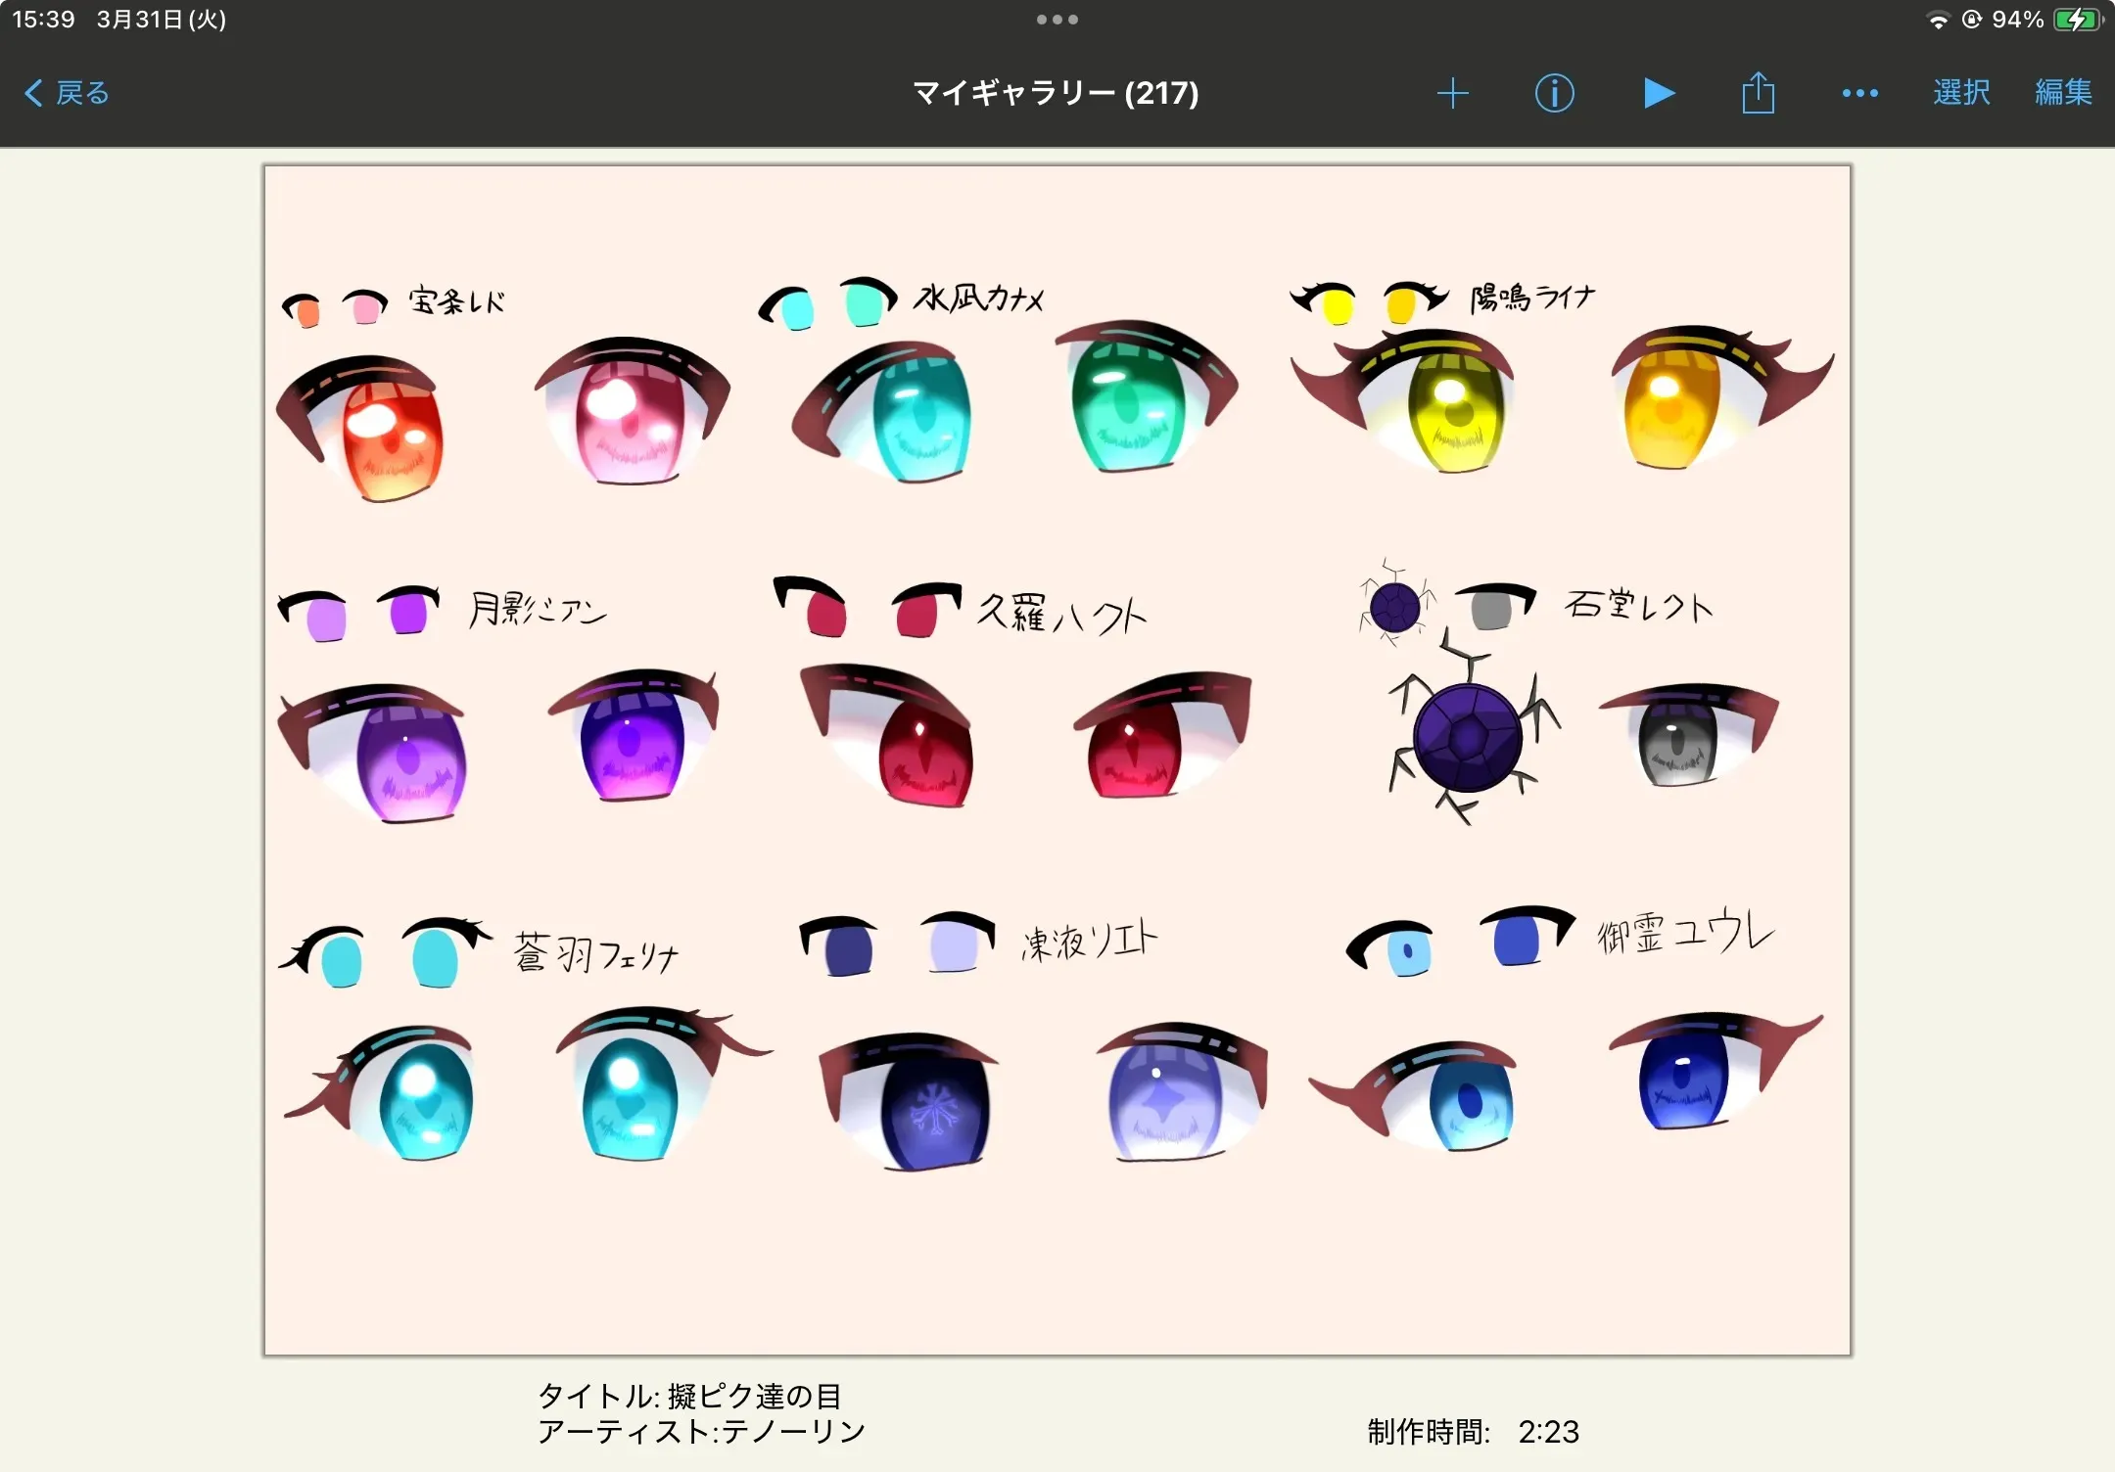Tap the アーティスト:テノーリン artist text

(701, 1432)
